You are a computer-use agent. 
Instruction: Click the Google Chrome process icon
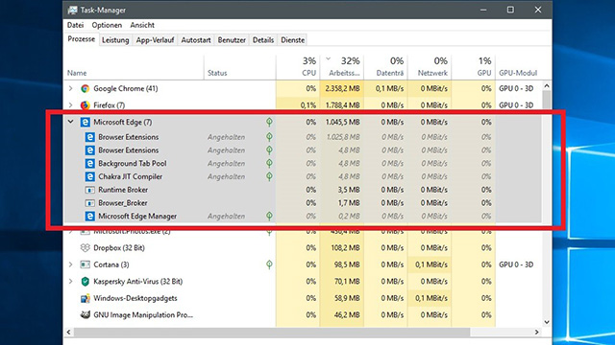coord(86,89)
